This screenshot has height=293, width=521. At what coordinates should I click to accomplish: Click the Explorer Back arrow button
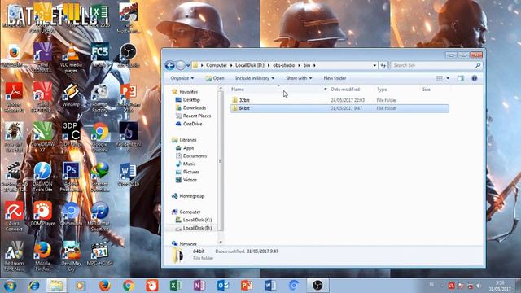click(x=170, y=65)
